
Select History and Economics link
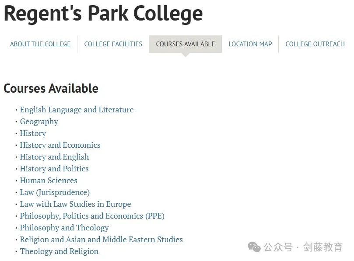click(x=60, y=145)
